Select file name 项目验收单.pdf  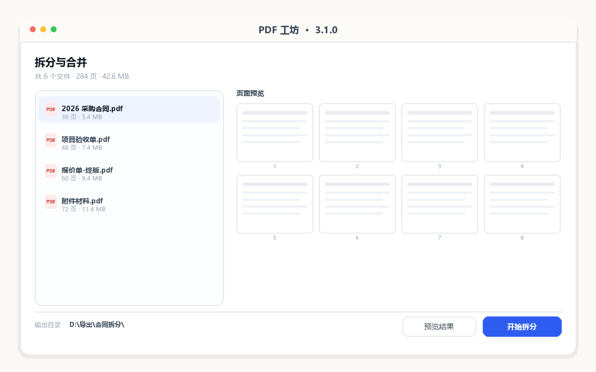[x=85, y=139]
